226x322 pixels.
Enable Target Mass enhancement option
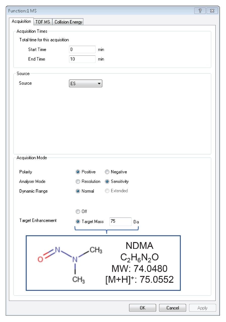click(x=78, y=222)
